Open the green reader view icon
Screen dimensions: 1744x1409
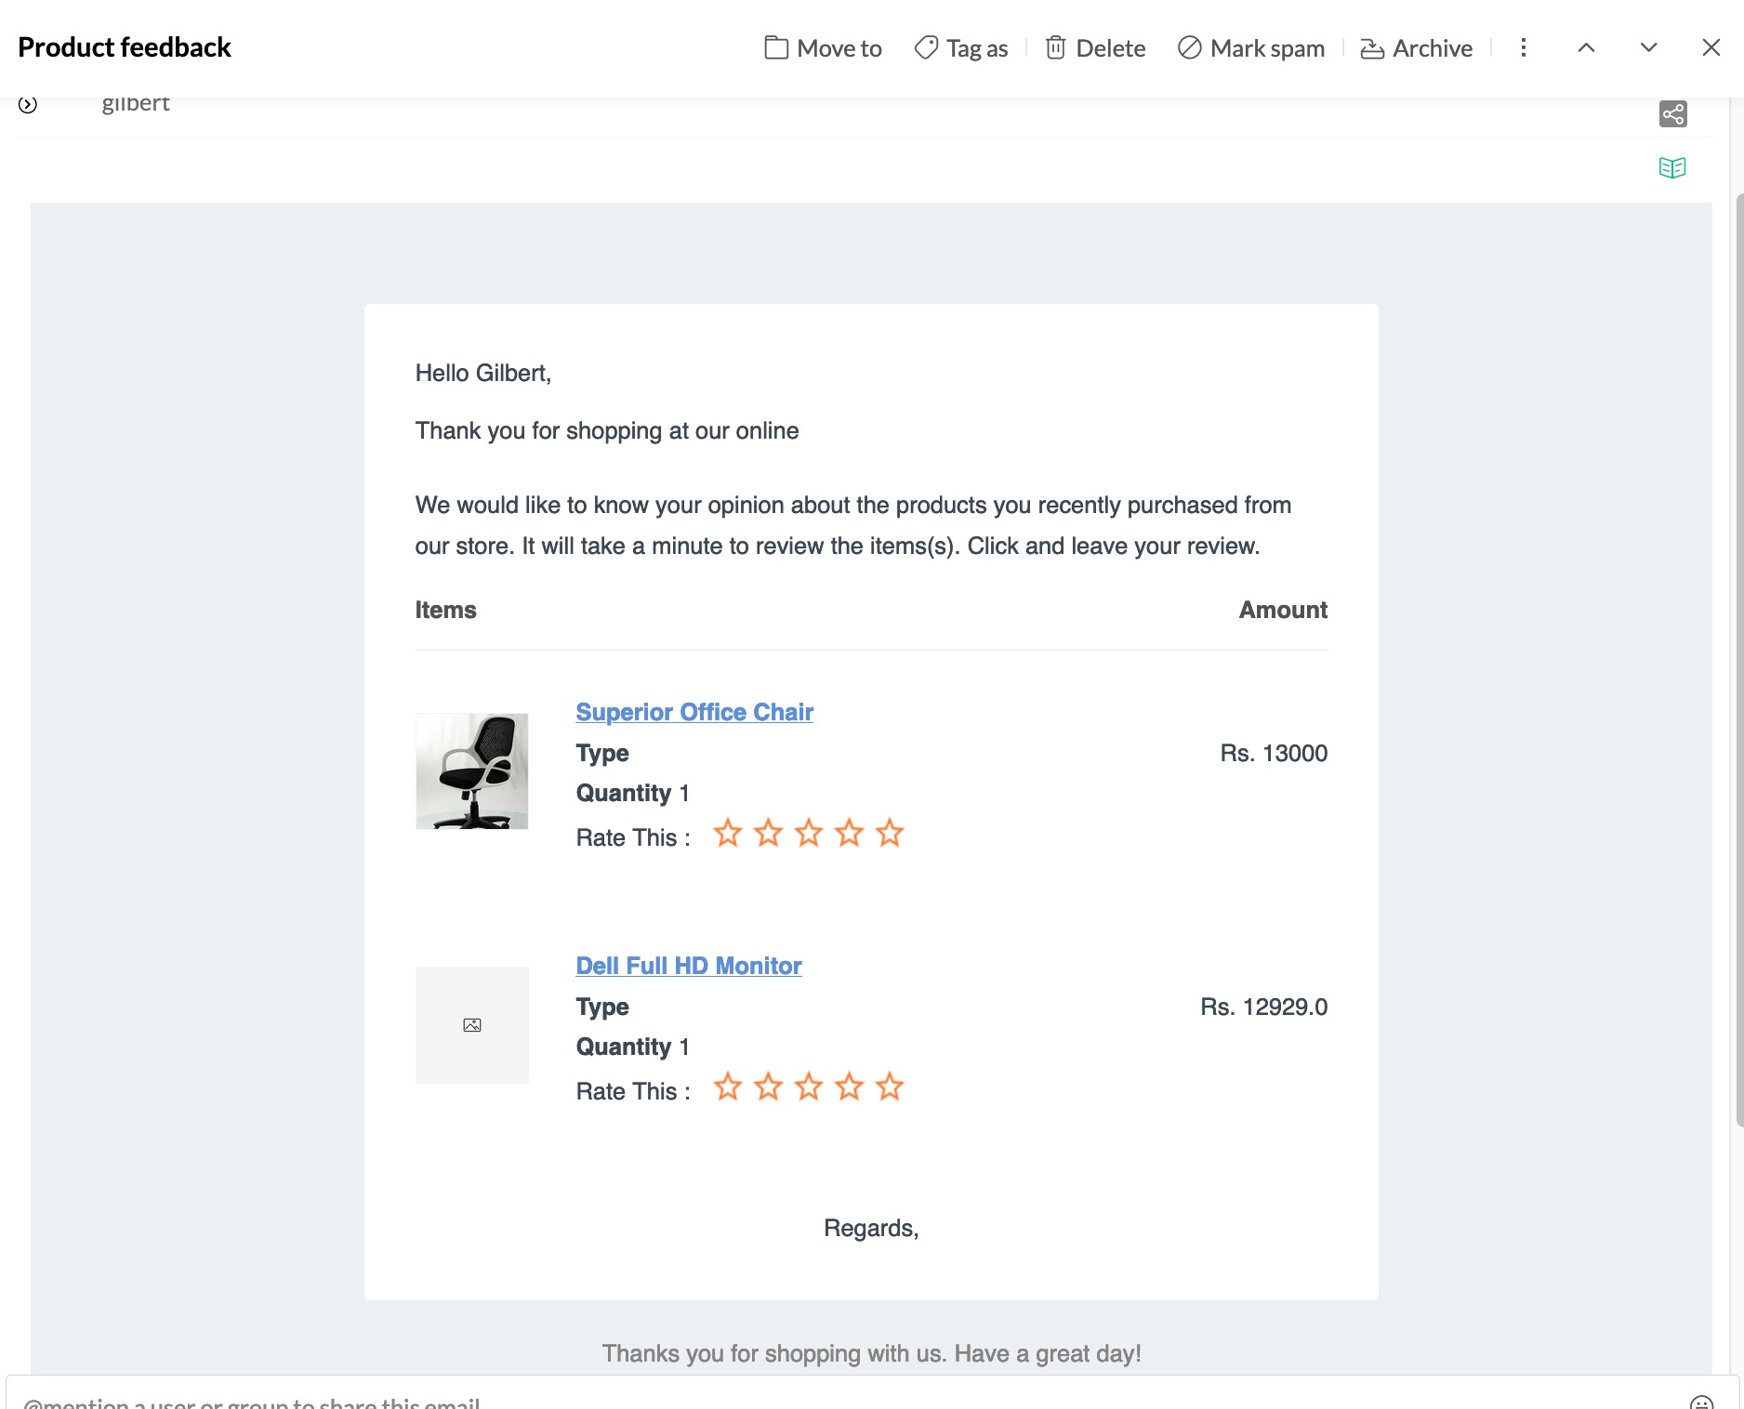1672,168
